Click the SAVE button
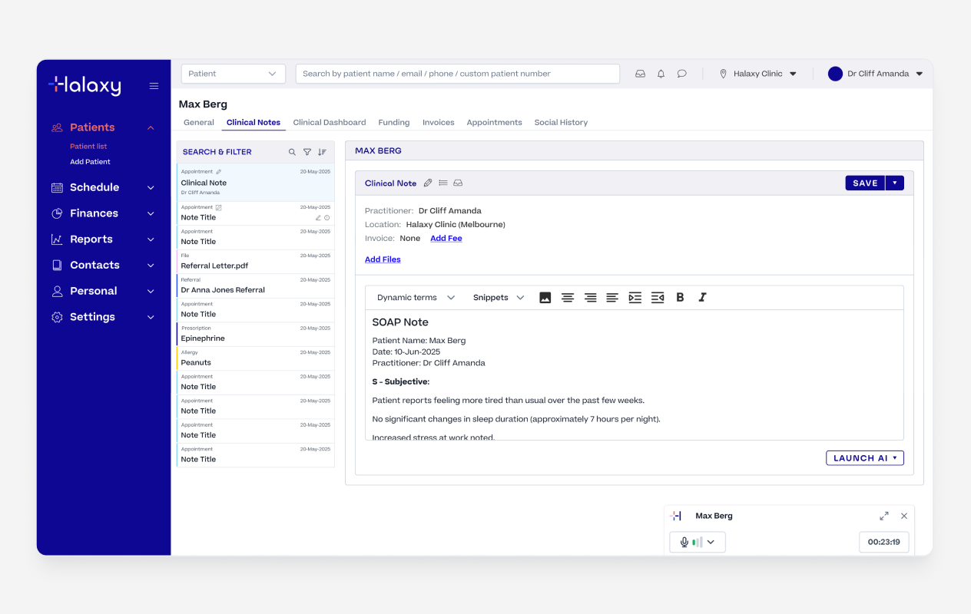Viewport: 971px width, 614px height. click(x=865, y=183)
